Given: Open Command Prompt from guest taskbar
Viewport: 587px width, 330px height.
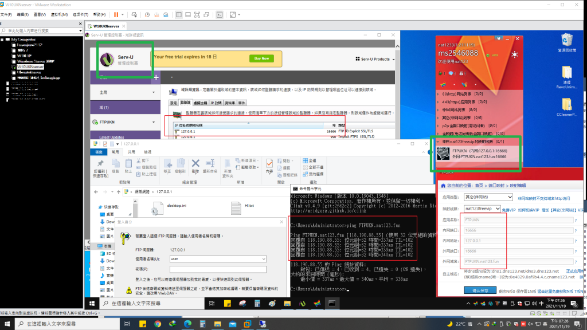Looking at the screenshot, I should point(332,304).
